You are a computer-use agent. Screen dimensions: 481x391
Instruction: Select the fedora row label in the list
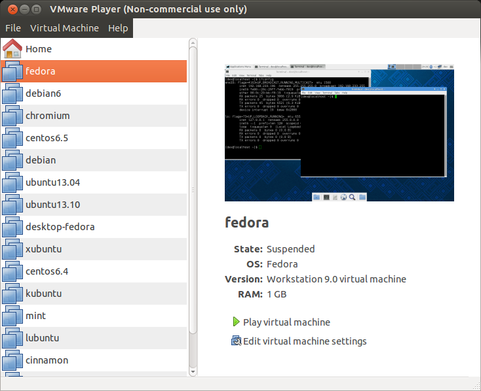pyautogui.click(x=40, y=71)
